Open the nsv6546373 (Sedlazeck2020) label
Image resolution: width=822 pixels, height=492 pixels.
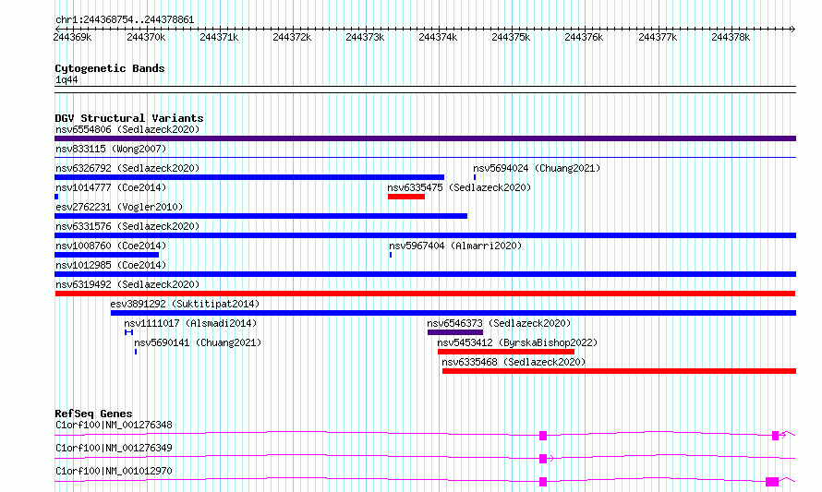point(499,323)
